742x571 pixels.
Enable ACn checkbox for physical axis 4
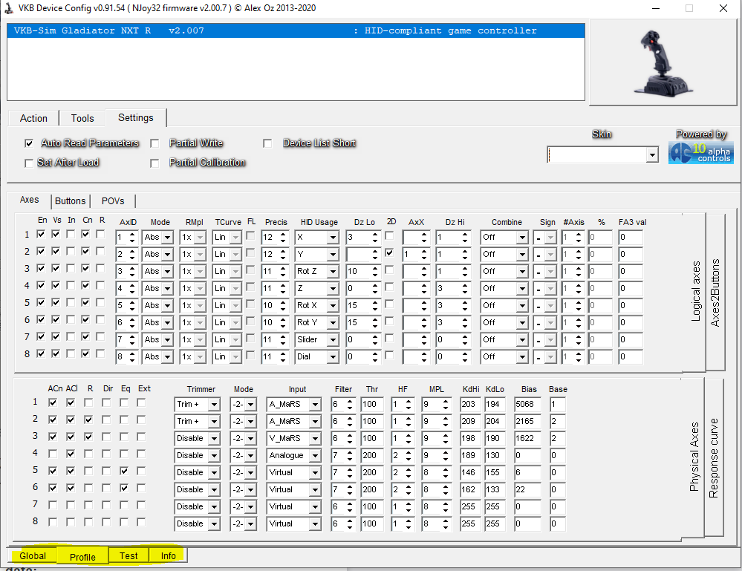(53, 454)
